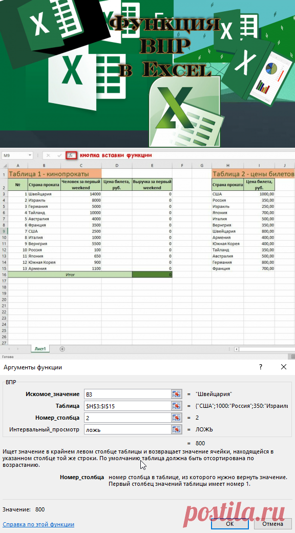Image resolution: width=295 pixels, height=533 pixels.
Task: Click the select-all corner of the sheet
Action: coord(4,165)
